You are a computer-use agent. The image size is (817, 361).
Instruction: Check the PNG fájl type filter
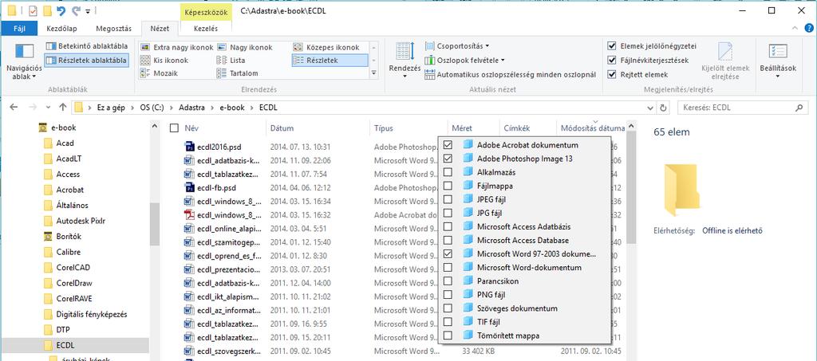(x=448, y=294)
